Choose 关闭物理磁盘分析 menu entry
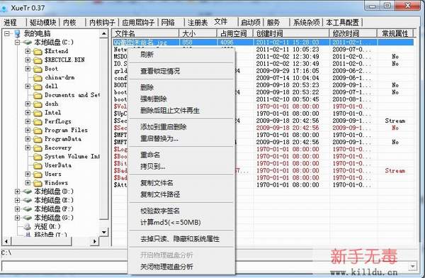Screen dimensions: 425x278 [181, 267]
